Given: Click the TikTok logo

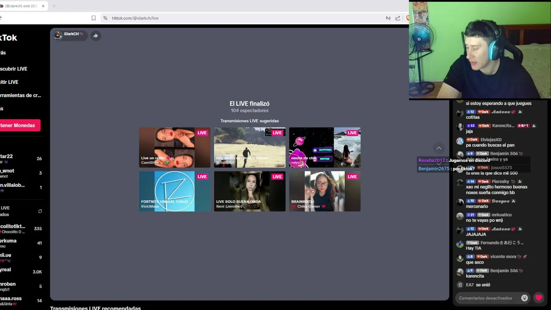Looking at the screenshot, I should point(9,37).
